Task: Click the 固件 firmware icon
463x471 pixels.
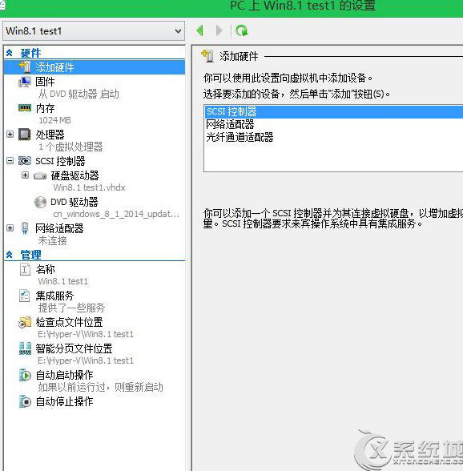Action: [x=25, y=82]
